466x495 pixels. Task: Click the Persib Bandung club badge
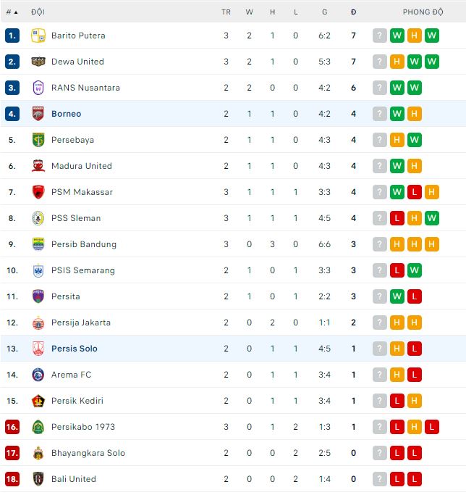pos(38,244)
